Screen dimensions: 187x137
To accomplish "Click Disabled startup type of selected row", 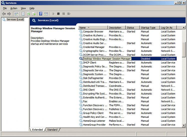I will [146, 59].
